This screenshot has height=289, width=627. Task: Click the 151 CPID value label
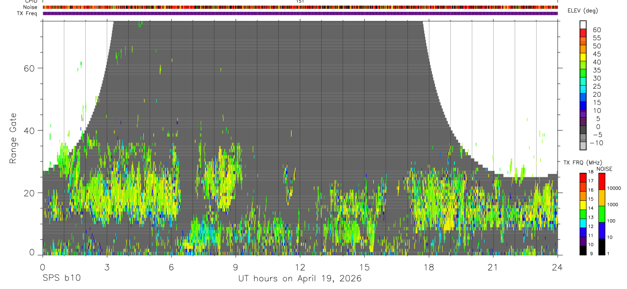[x=300, y=2]
